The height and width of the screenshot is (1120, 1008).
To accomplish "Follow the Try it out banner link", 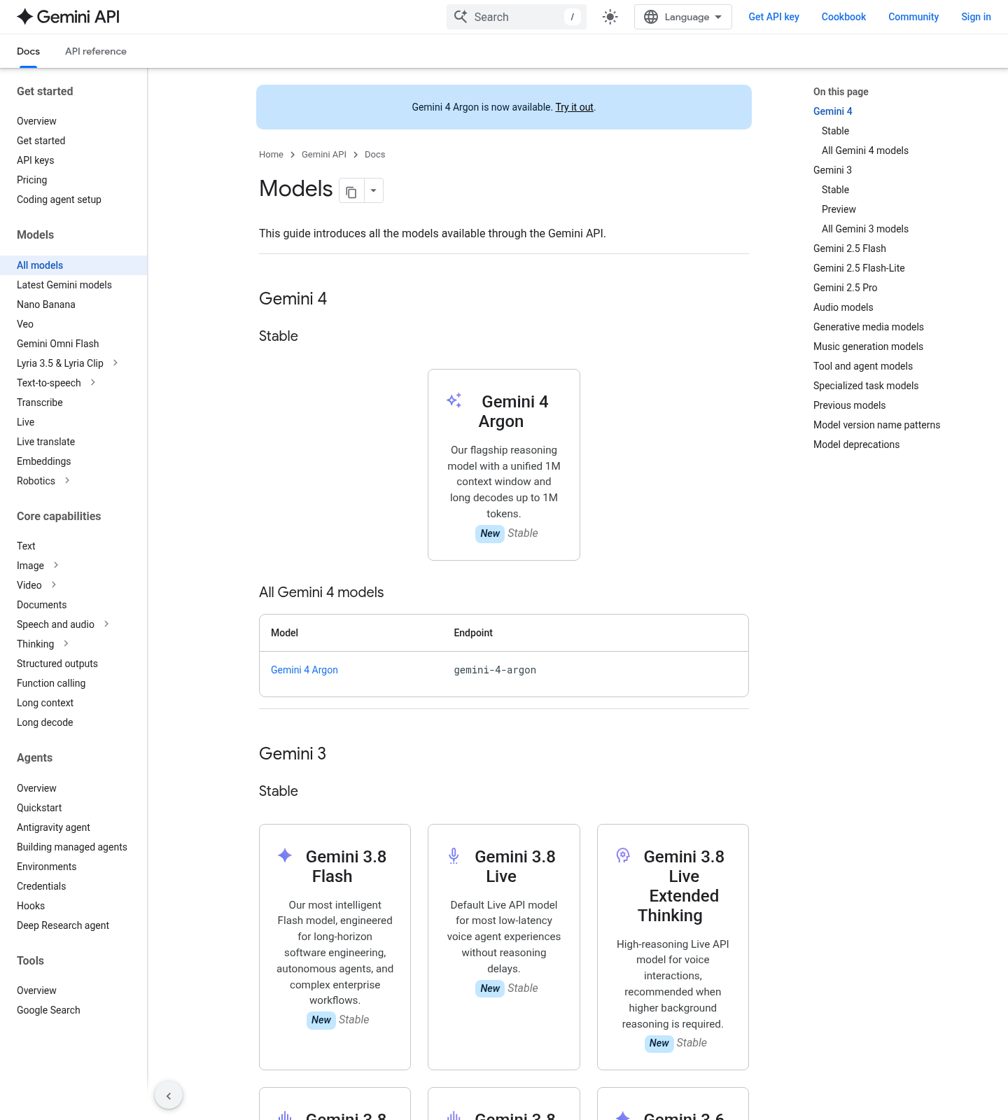I will 574,107.
